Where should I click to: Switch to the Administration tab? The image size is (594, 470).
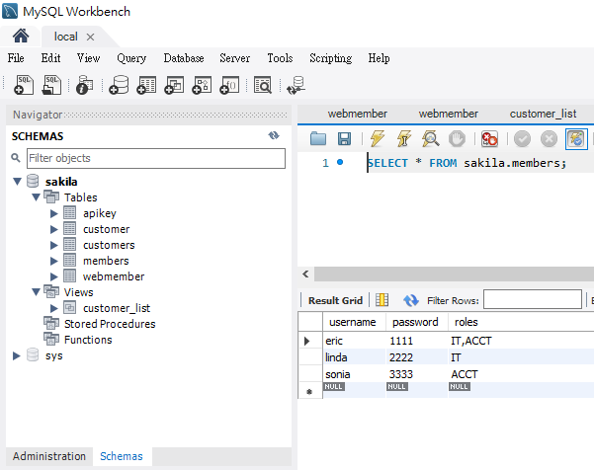[x=49, y=456]
